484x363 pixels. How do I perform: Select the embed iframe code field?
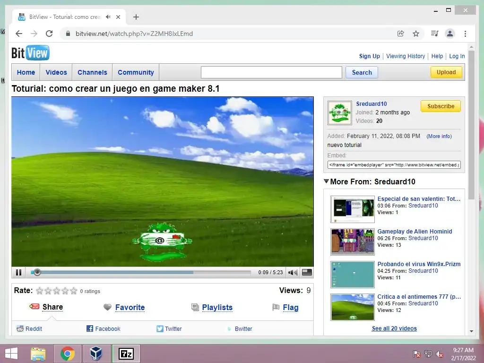(394, 165)
